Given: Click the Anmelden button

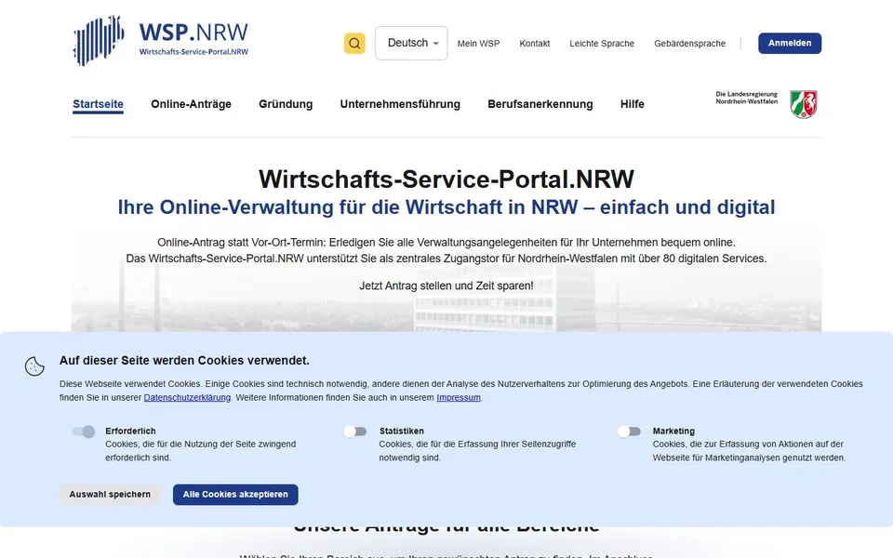Looking at the screenshot, I should click(x=790, y=44).
